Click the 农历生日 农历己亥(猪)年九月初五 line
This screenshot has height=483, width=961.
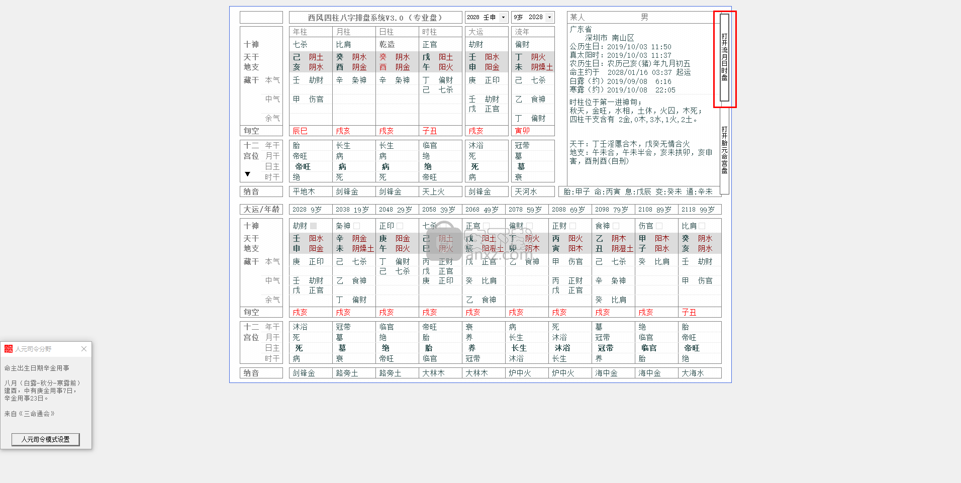(630, 64)
